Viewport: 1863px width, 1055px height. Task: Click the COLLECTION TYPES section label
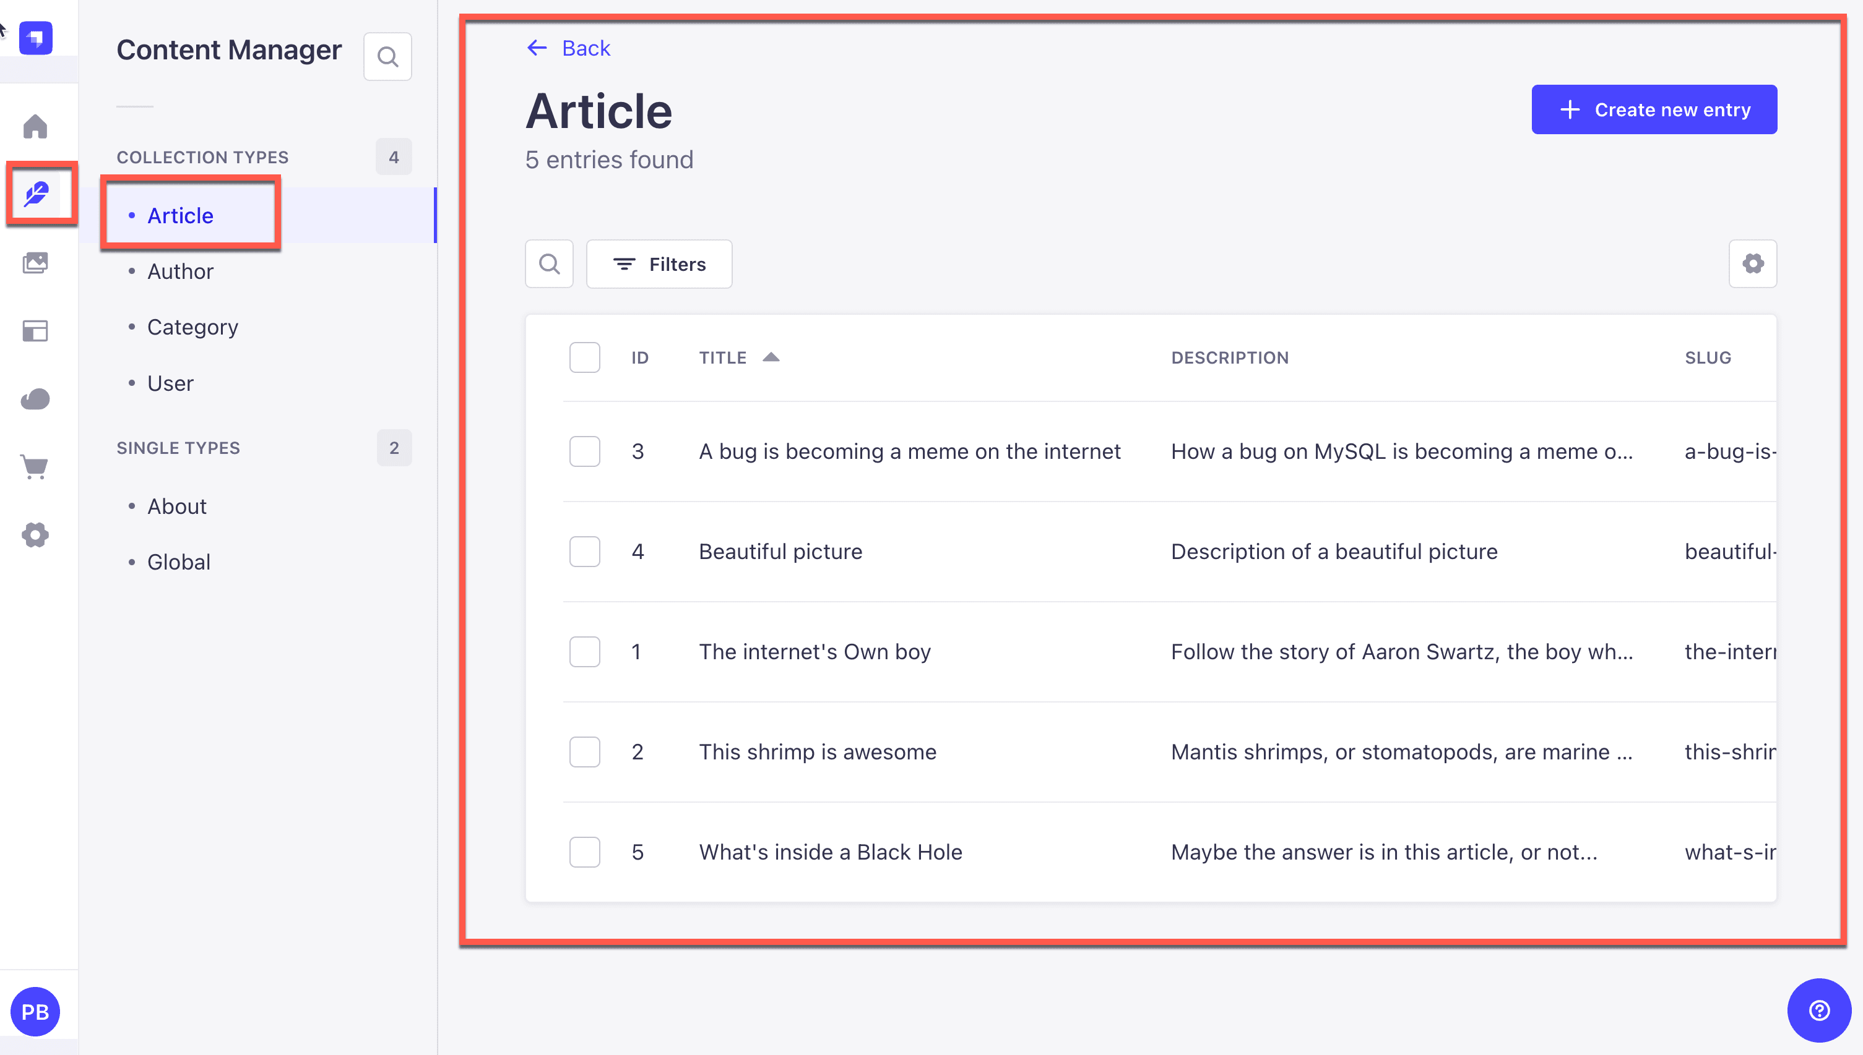[x=202, y=157]
